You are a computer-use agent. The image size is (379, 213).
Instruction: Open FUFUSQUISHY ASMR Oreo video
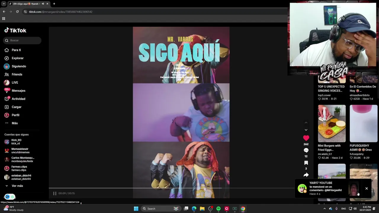[x=363, y=123]
